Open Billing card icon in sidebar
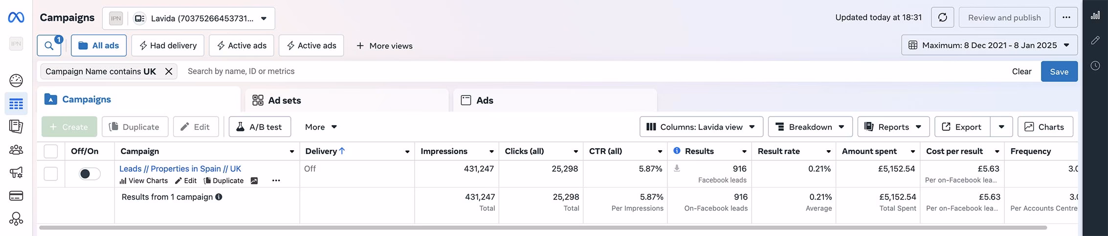This screenshot has width=1108, height=236. point(16,196)
